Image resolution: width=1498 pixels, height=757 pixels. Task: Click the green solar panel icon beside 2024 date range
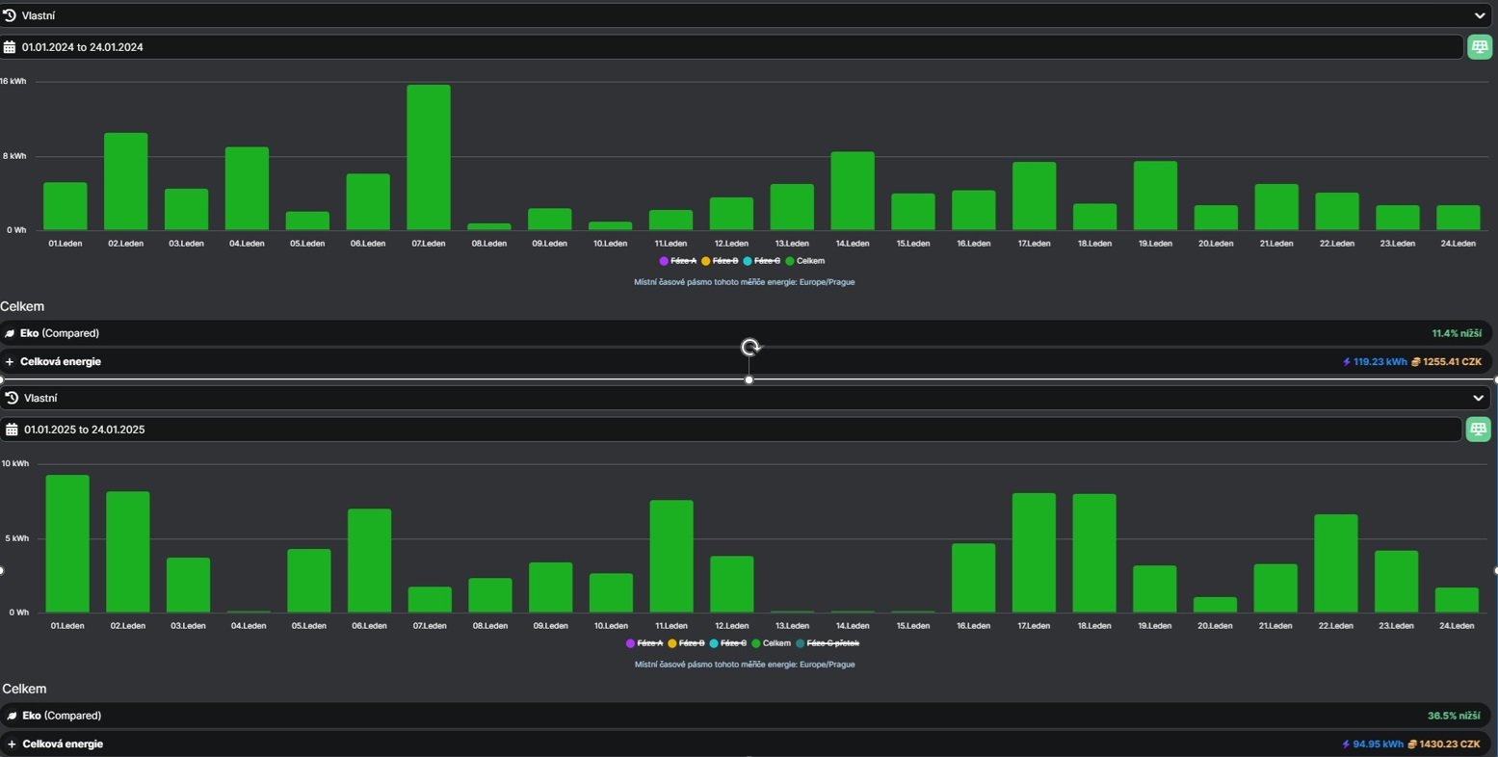click(1479, 46)
